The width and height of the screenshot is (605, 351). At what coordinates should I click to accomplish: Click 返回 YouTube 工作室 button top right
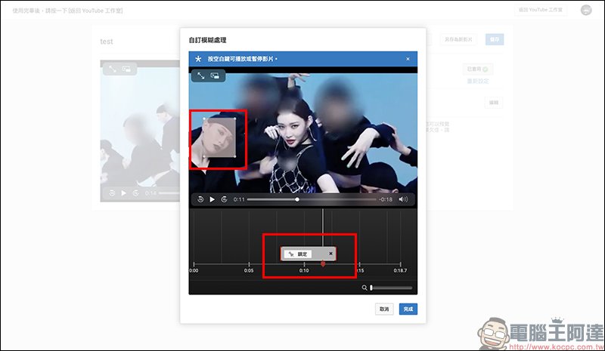click(x=541, y=10)
